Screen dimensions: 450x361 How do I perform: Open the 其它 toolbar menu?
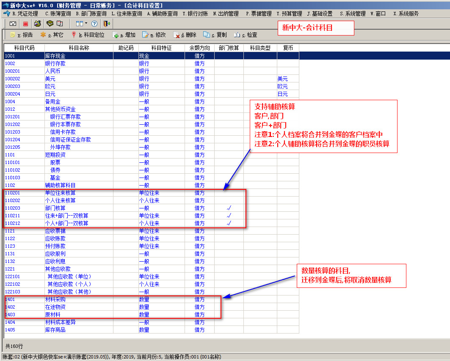52,35
